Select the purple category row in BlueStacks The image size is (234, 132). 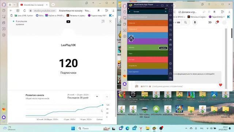coord(147,41)
